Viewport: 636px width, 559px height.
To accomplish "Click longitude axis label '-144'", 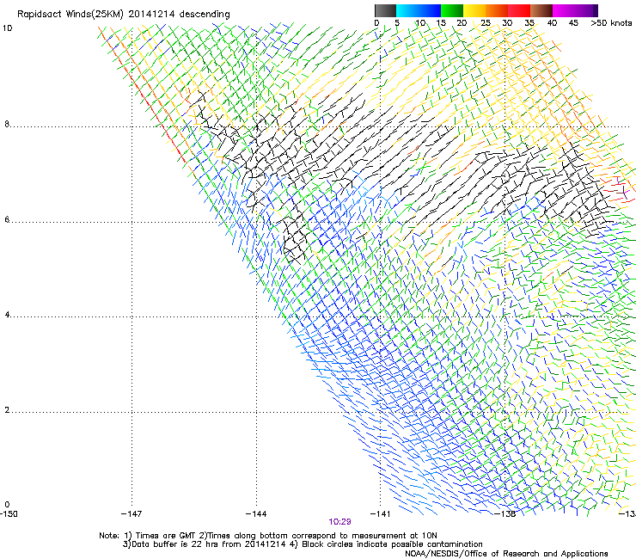I will coord(256,514).
